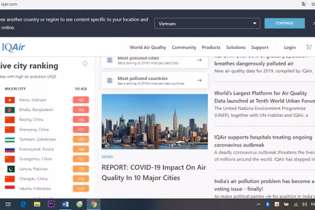Viewport: 315px width, 210px height.
Task: Click the China flag next to Beijing
Action: coord(10,120)
